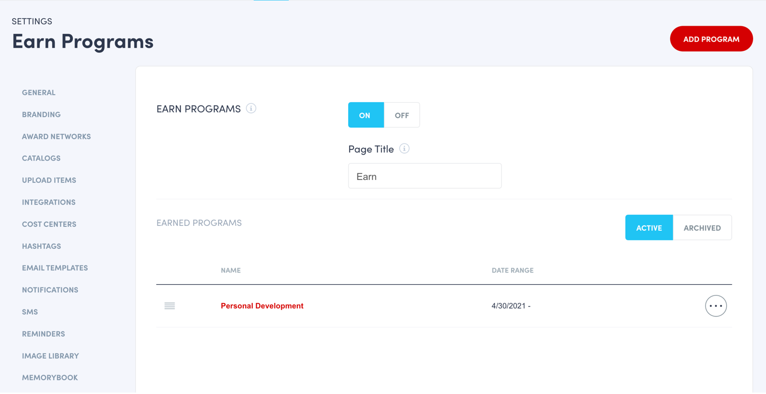Screen dimensions: 766x394
Task: Open the options menu for Personal Development
Action: 716,306
